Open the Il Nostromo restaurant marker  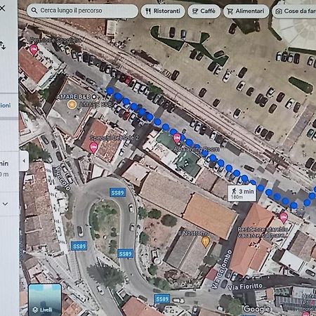206,242
